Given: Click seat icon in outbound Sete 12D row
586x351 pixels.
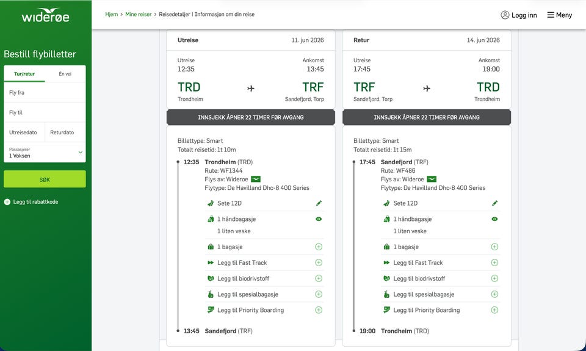Looking at the screenshot, I should 211,203.
